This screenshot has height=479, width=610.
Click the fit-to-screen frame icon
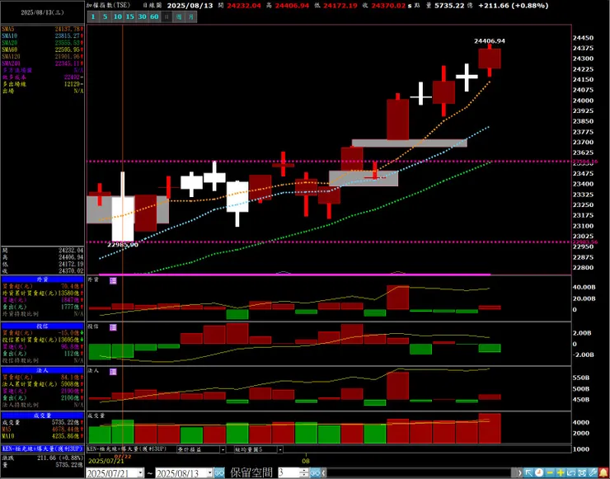click(582, 472)
